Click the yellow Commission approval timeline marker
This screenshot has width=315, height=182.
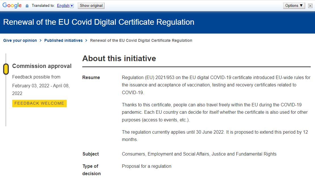[x=6, y=69]
